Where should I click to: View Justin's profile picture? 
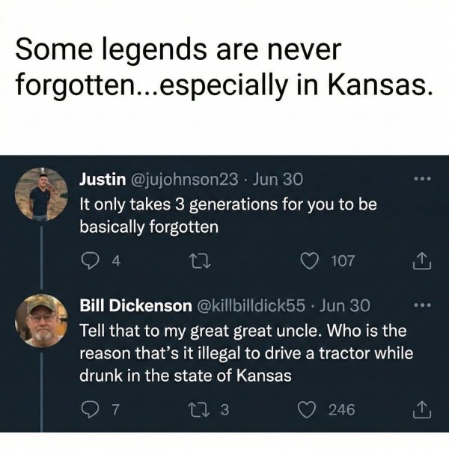(41, 194)
